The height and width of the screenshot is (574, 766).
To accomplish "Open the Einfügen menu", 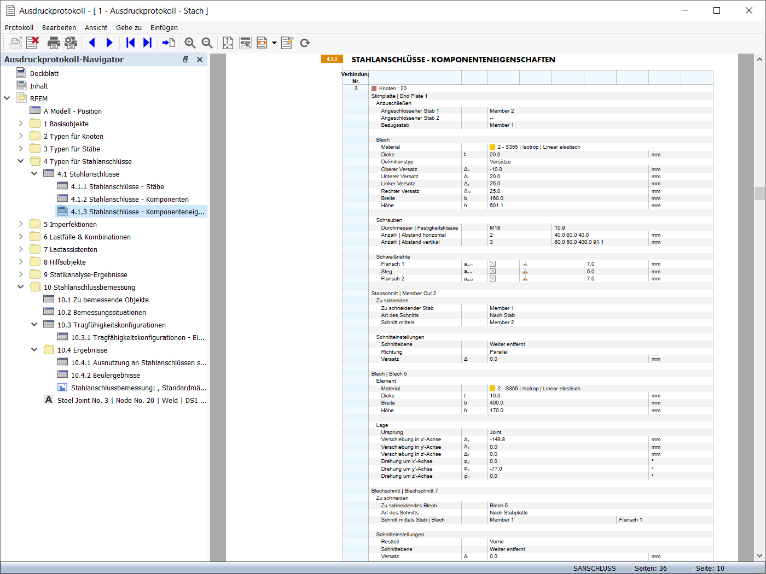I will click(x=164, y=27).
